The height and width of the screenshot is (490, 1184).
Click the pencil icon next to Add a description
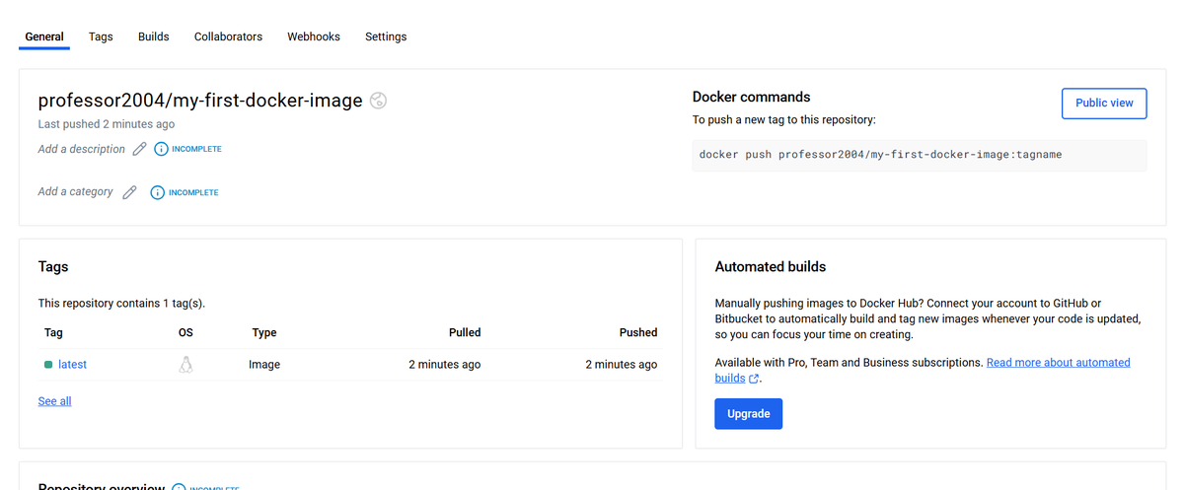point(139,149)
